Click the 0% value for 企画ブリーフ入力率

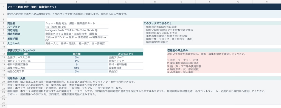[77, 57]
